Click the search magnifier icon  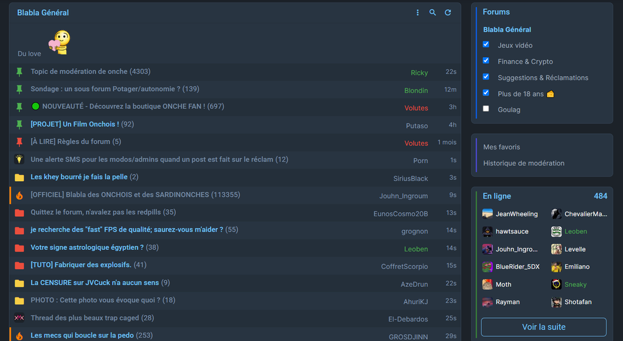point(433,13)
